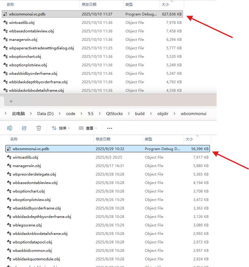This screenshot has width=249, height=267.
Task: Click the wintoastlib.obj file icon in the upper window
Action: coord(5,22)
